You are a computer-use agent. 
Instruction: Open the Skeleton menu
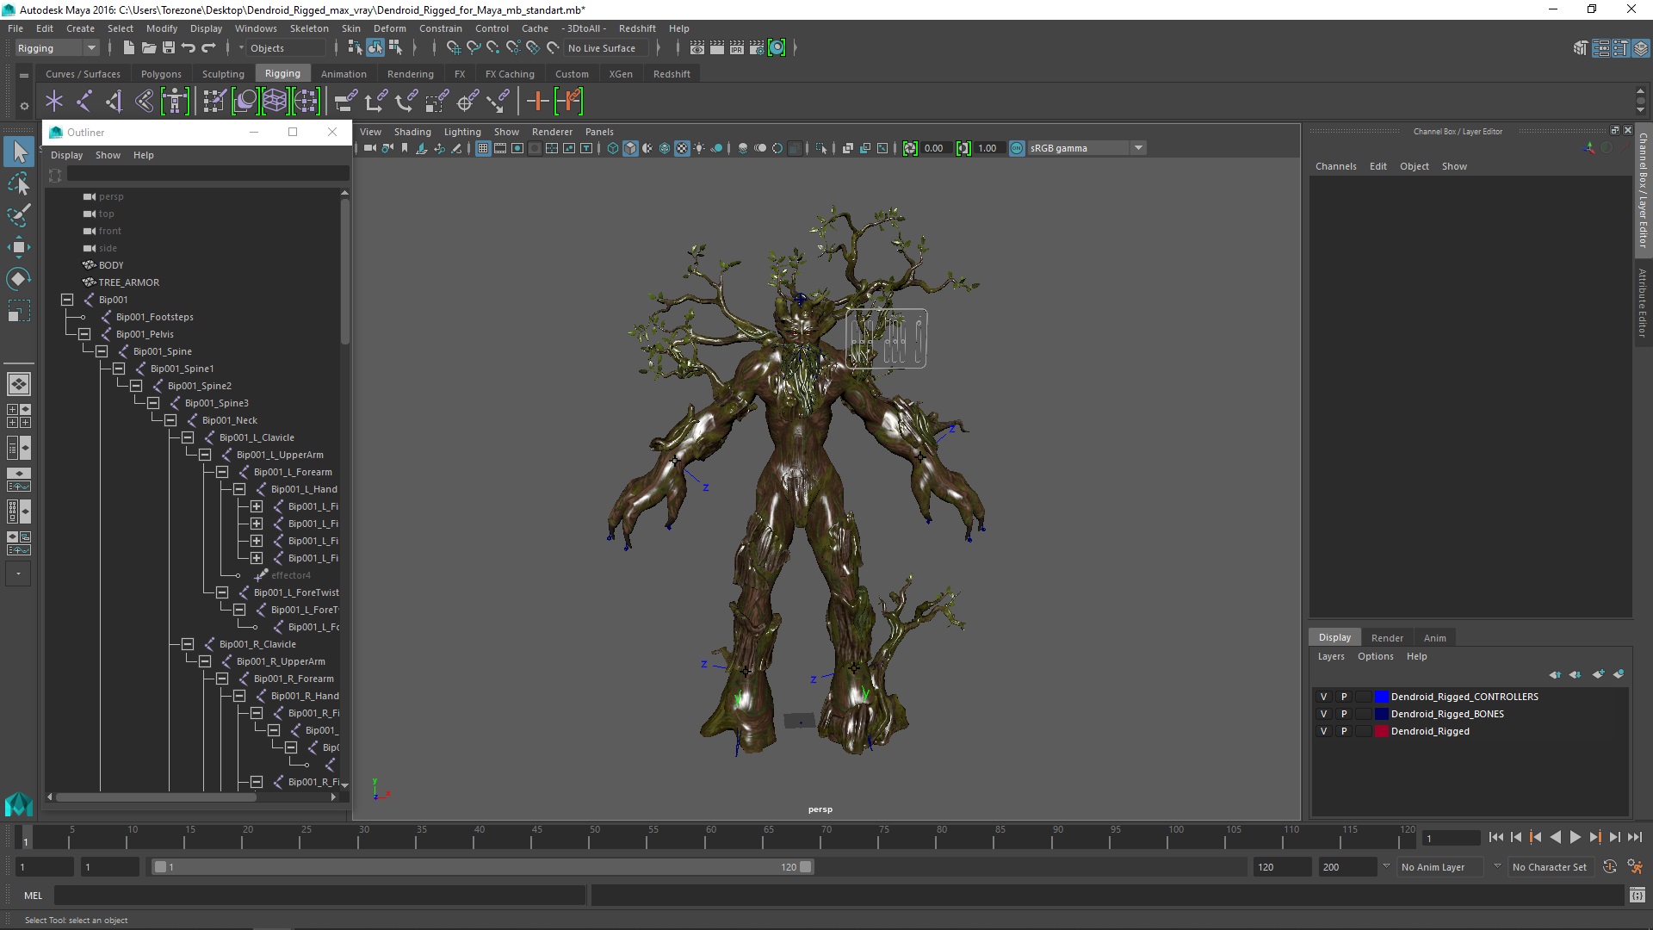coord(309,28)
